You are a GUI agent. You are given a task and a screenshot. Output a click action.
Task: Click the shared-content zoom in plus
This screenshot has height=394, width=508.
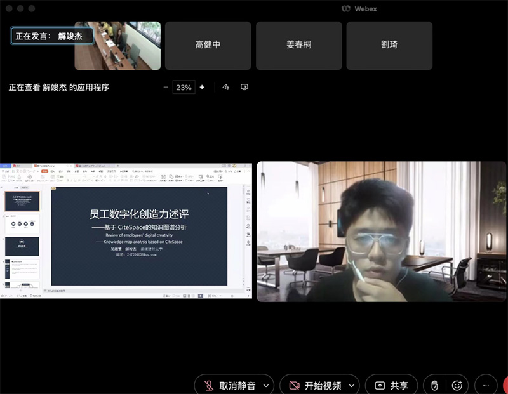pyautogui.click(x=202, y=88)
